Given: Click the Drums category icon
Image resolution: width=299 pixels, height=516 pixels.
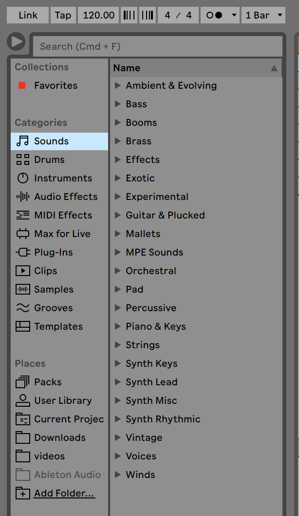Looking at the screenshot, I should 22,159.
